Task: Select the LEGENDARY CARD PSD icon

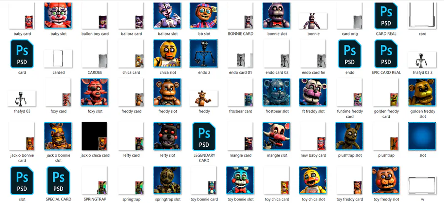Action: coord(204,136)
